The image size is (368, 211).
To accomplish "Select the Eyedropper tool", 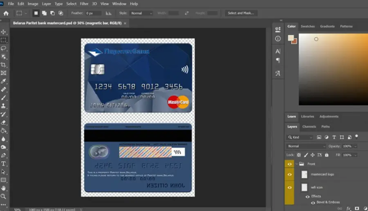I will (4, 81).
